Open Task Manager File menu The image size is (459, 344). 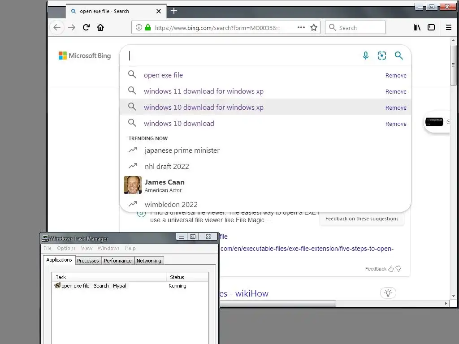48,248
